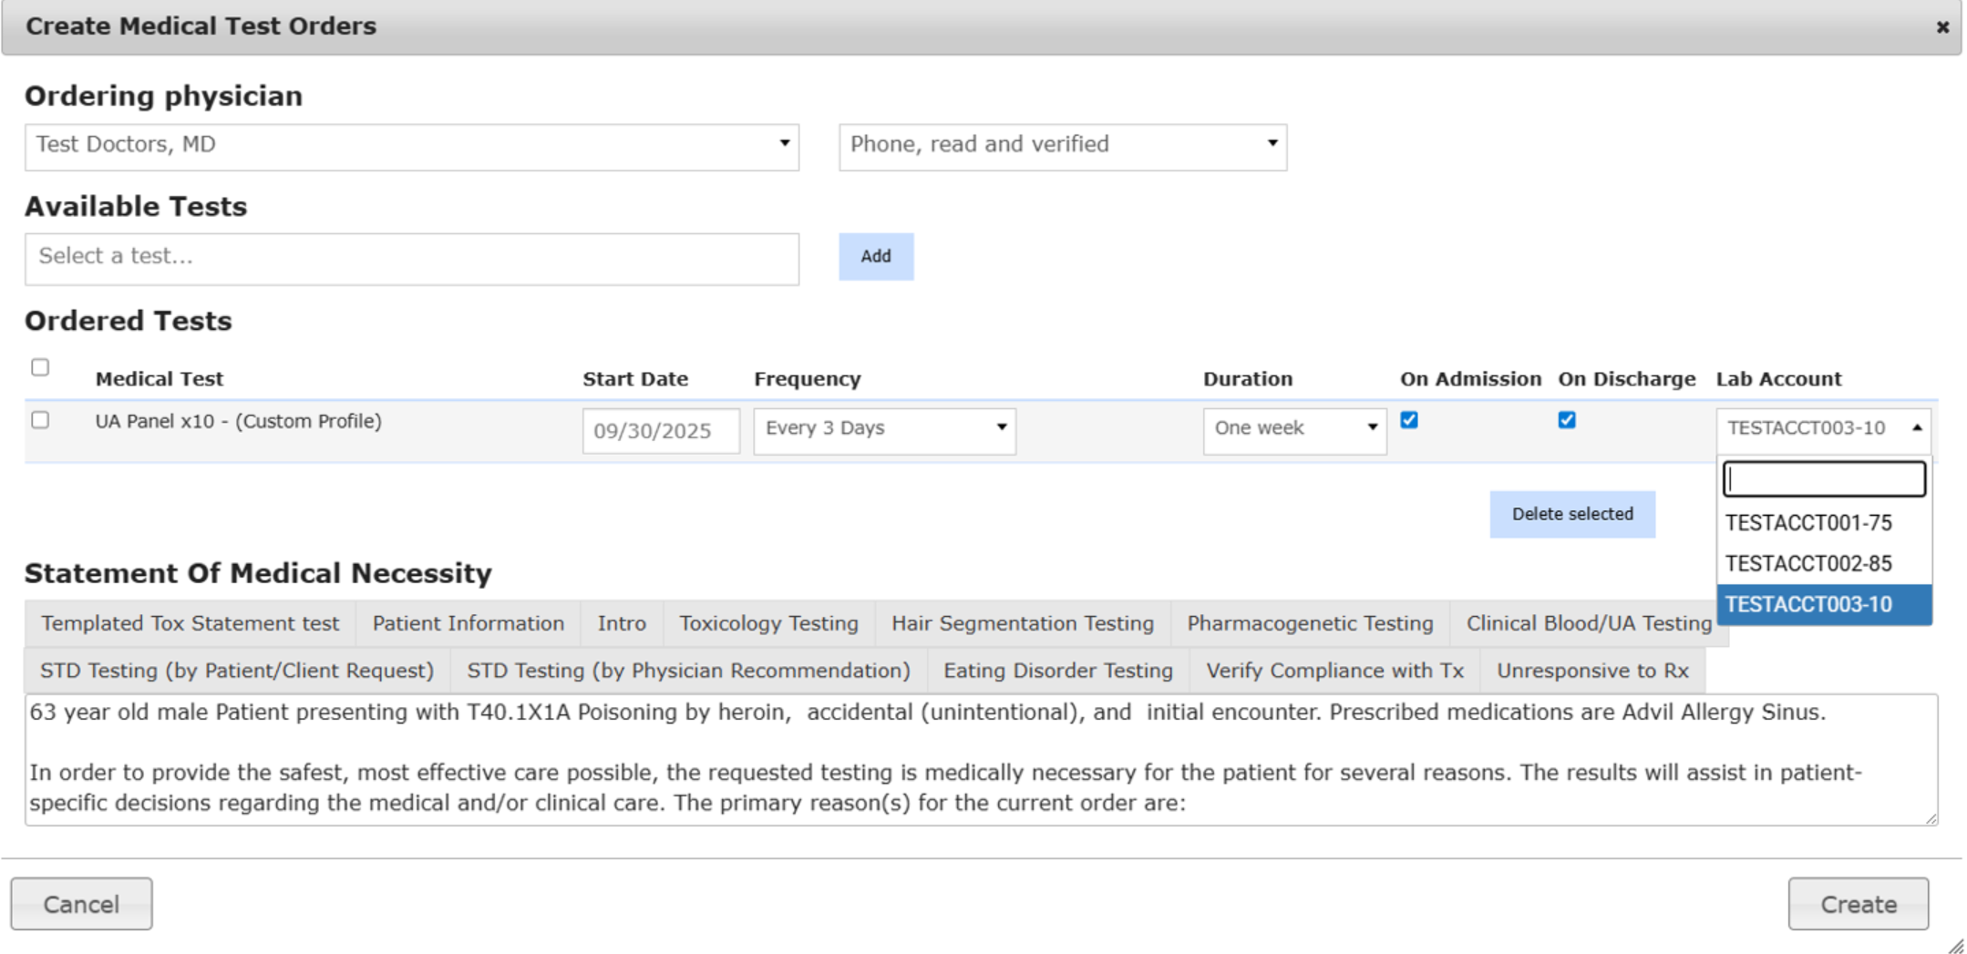Check the UA Panel x10 row checkbox
This screenshot has width=1967, height=954.
(40, 420)
